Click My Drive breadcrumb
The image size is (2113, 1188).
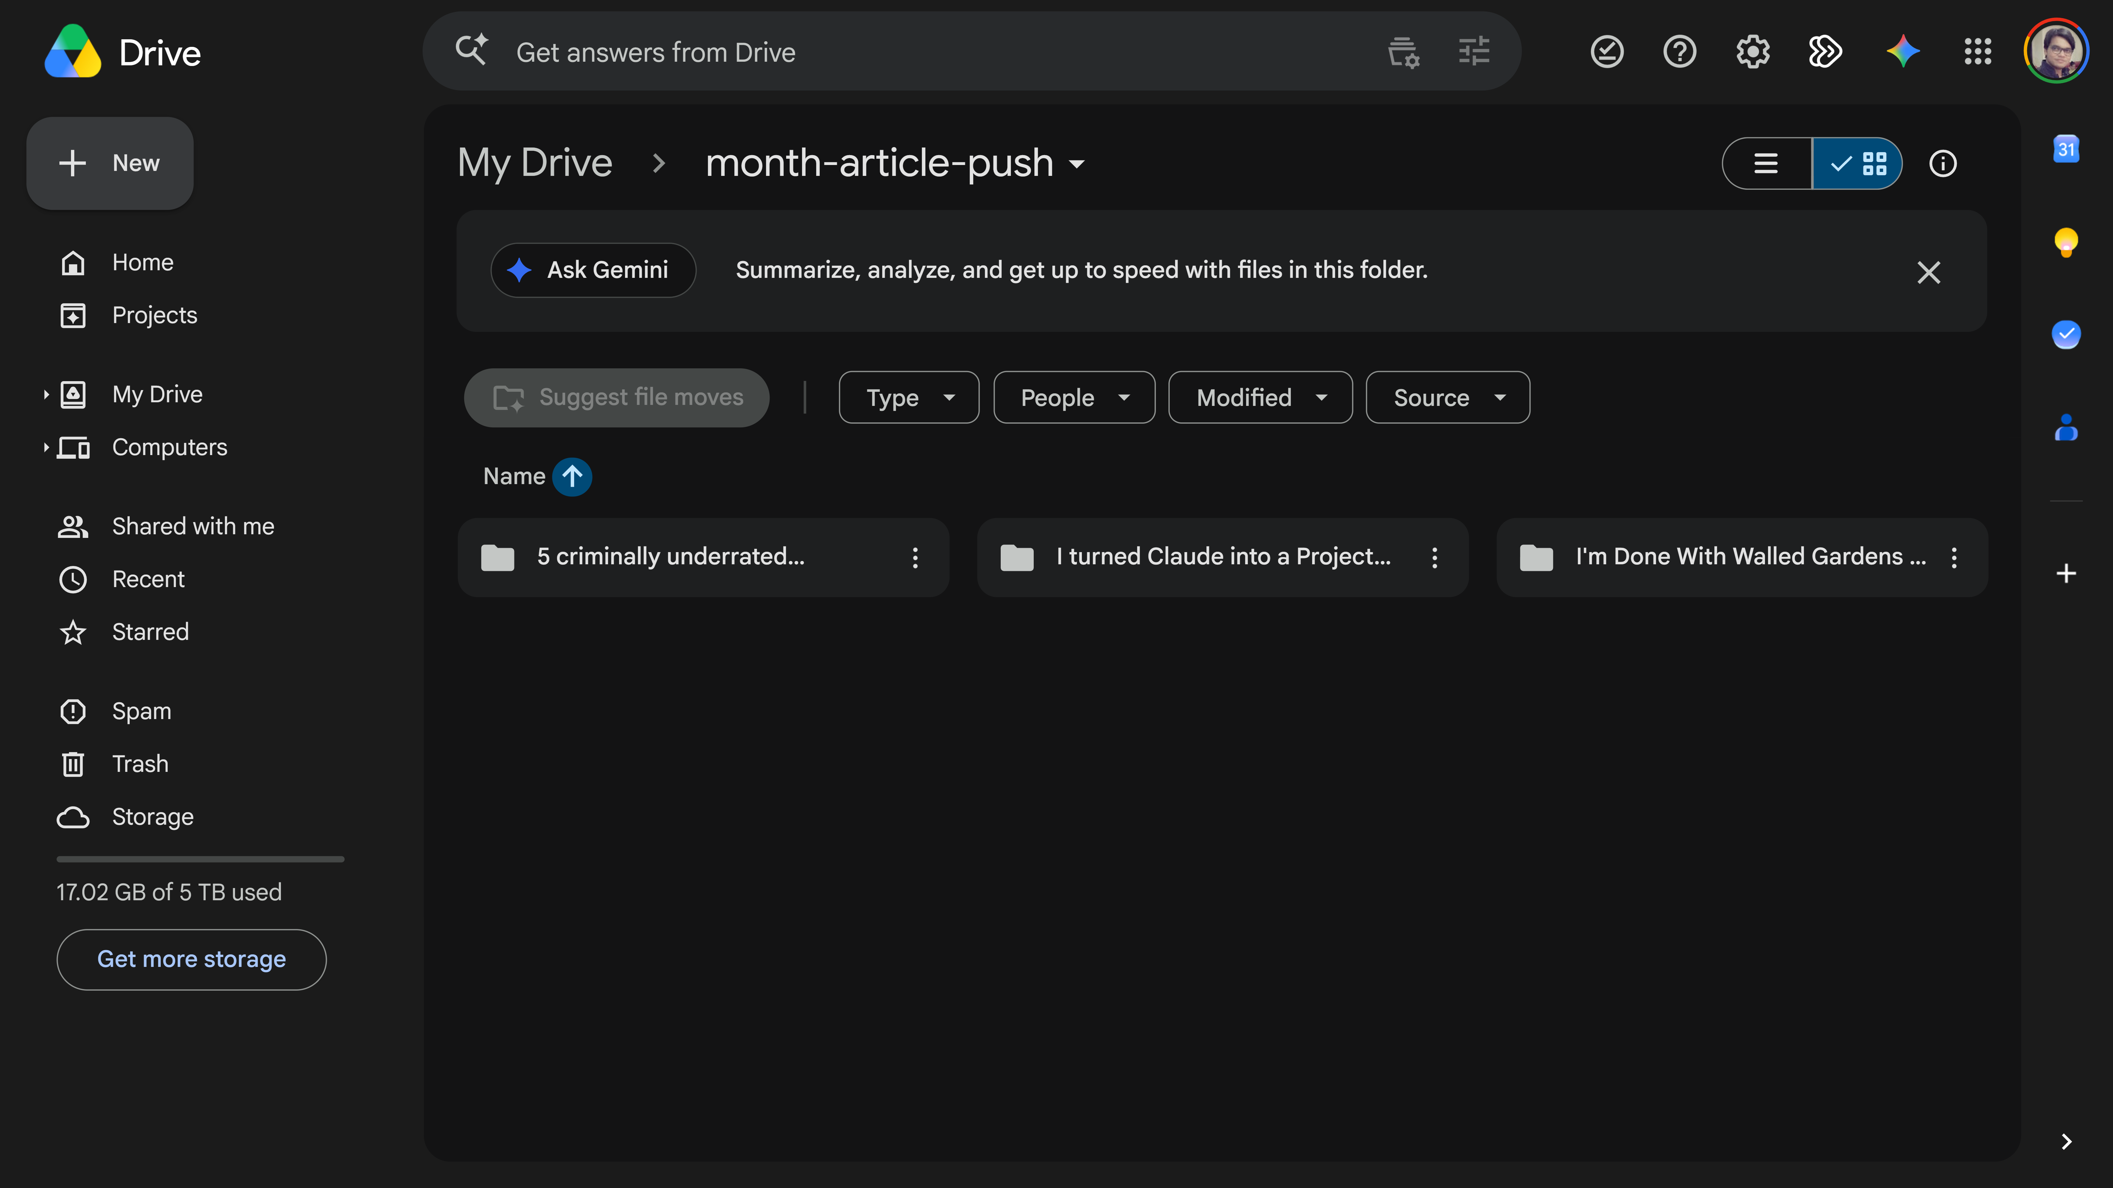tap(535, 163)
